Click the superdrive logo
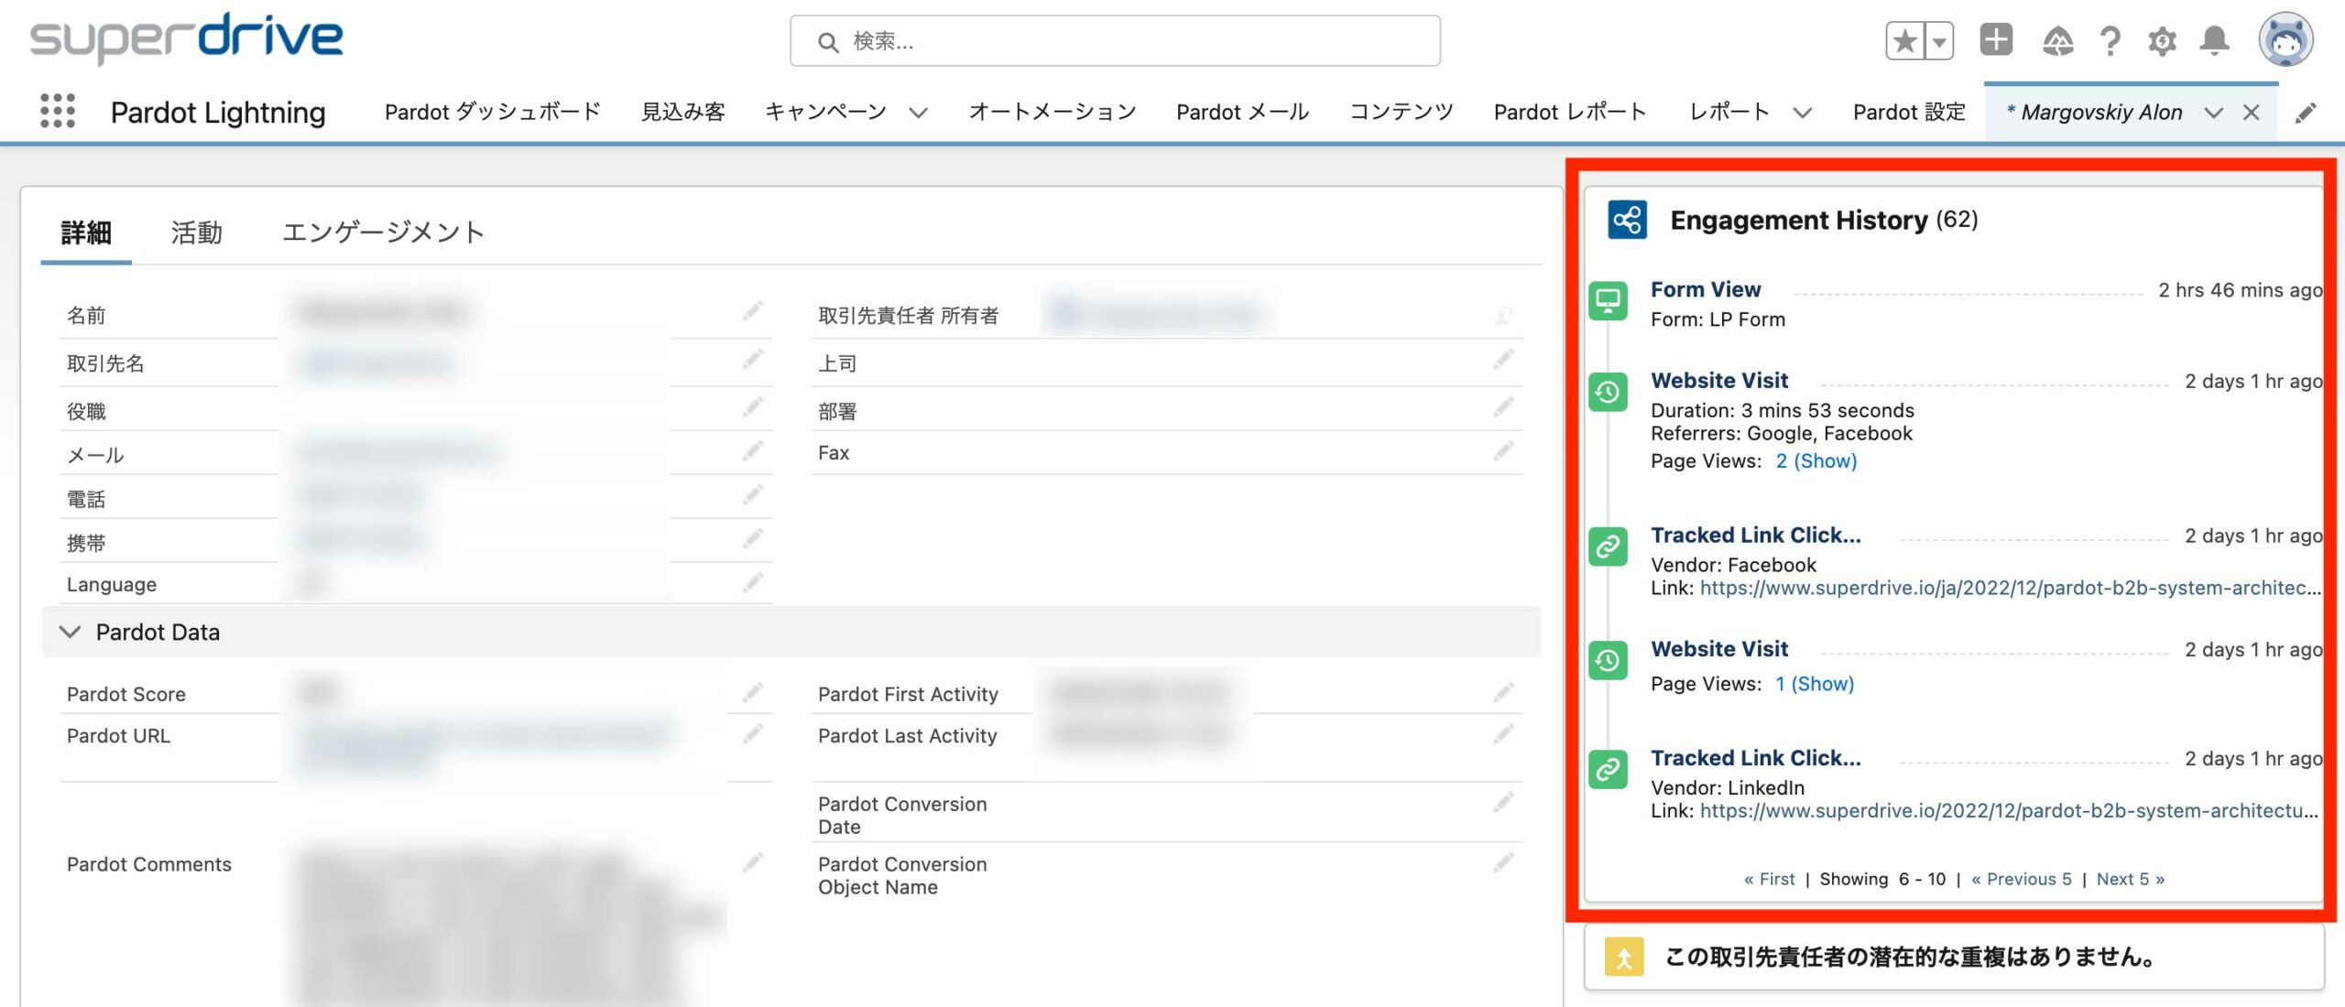This screenshot has height=1007, width=2345. click(x=186, y=38)
